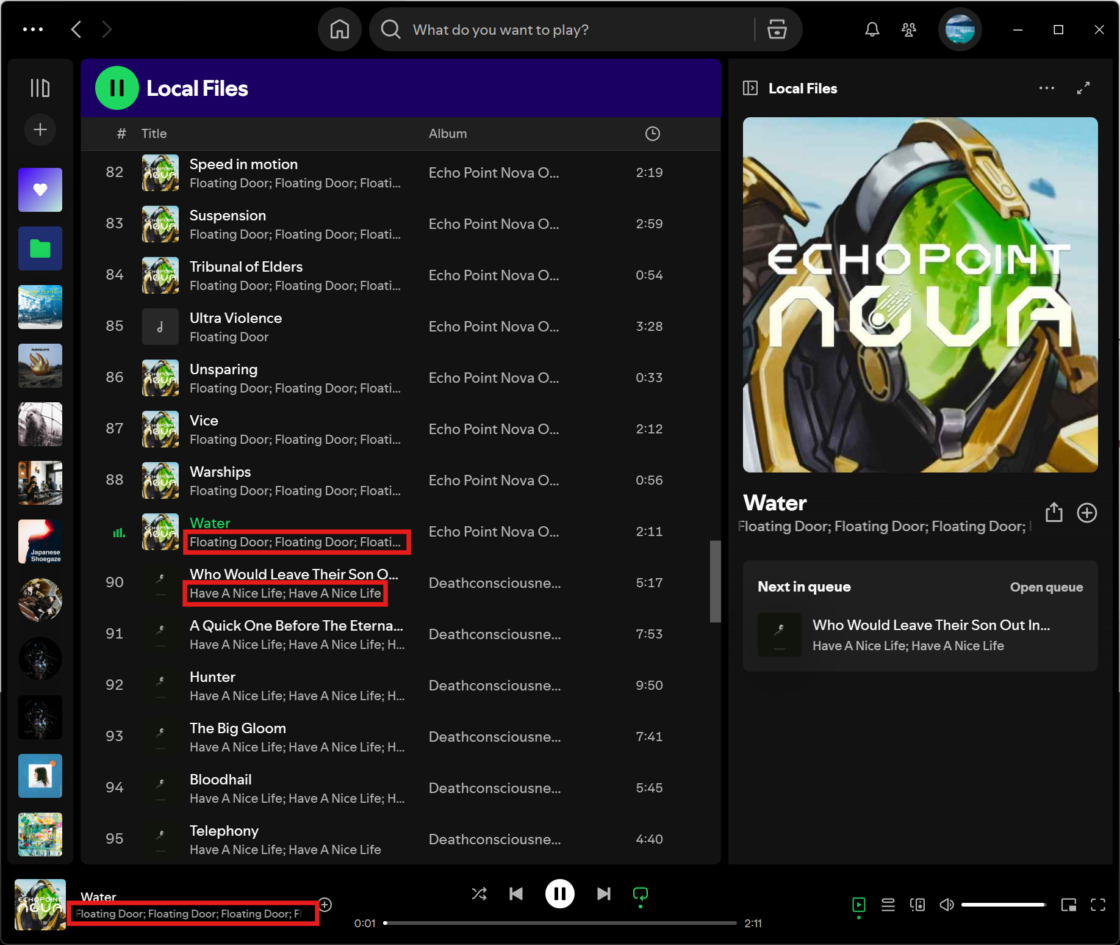Toggle the repeat mode button

click(641, 894)
